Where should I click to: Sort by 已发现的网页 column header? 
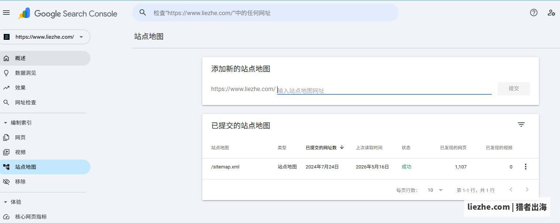tap(453, 147)
